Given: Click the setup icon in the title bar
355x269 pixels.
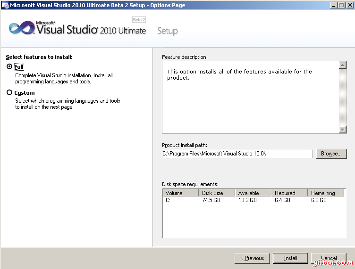Looking at the screenshot, I should click(5, 5).
